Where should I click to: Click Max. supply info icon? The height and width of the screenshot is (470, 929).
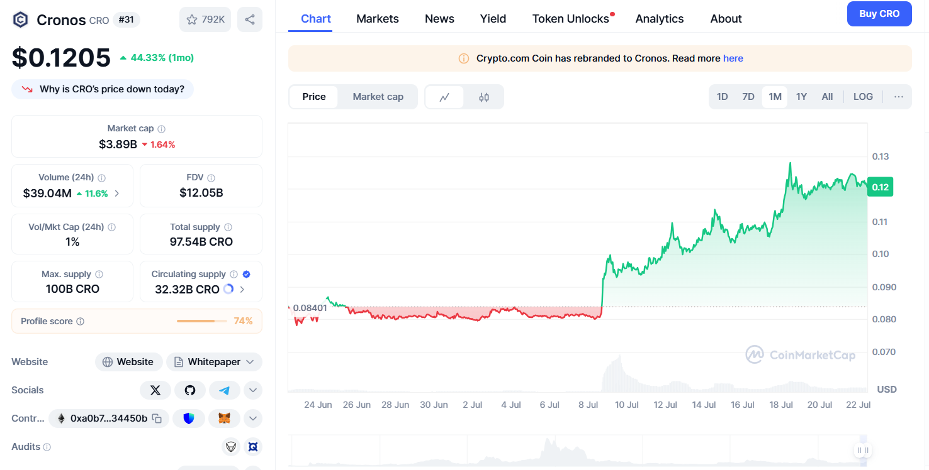[x=99, y=275]
